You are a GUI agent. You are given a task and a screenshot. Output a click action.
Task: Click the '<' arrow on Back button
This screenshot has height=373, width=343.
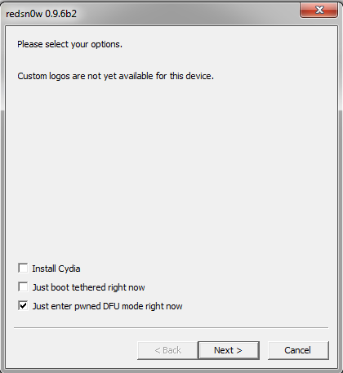click(158, 350)
